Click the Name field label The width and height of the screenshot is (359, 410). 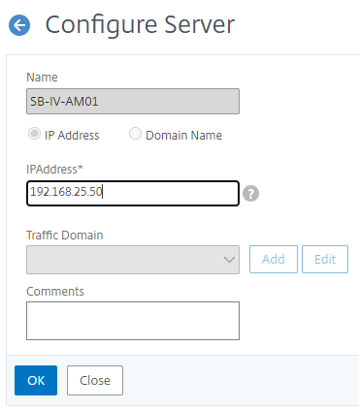tap(42, 78)
